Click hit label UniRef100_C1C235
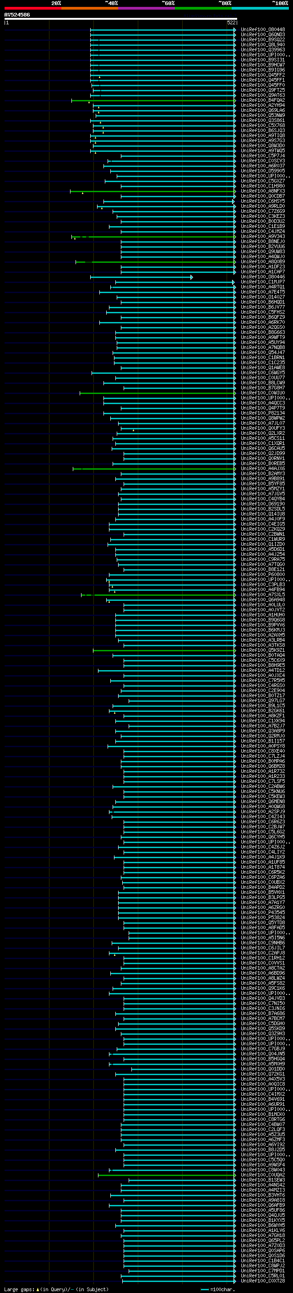This screenshot has width=293, height=1293. click(x=263, y=362)
